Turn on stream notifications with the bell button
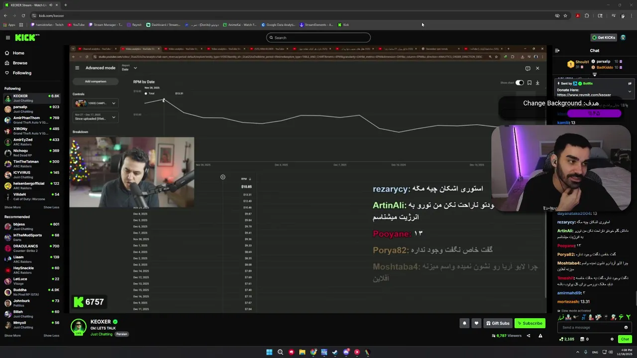 (x=464, y=323)
